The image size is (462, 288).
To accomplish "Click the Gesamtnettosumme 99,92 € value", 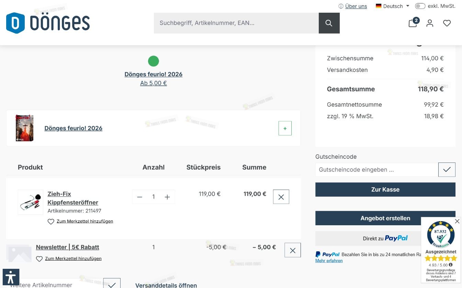I will pyautogui.click(x=434, y=105).
